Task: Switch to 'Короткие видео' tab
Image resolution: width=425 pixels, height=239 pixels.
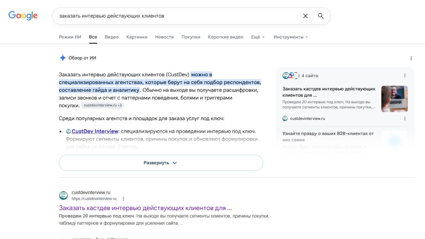Action: (x=226, y=37)
